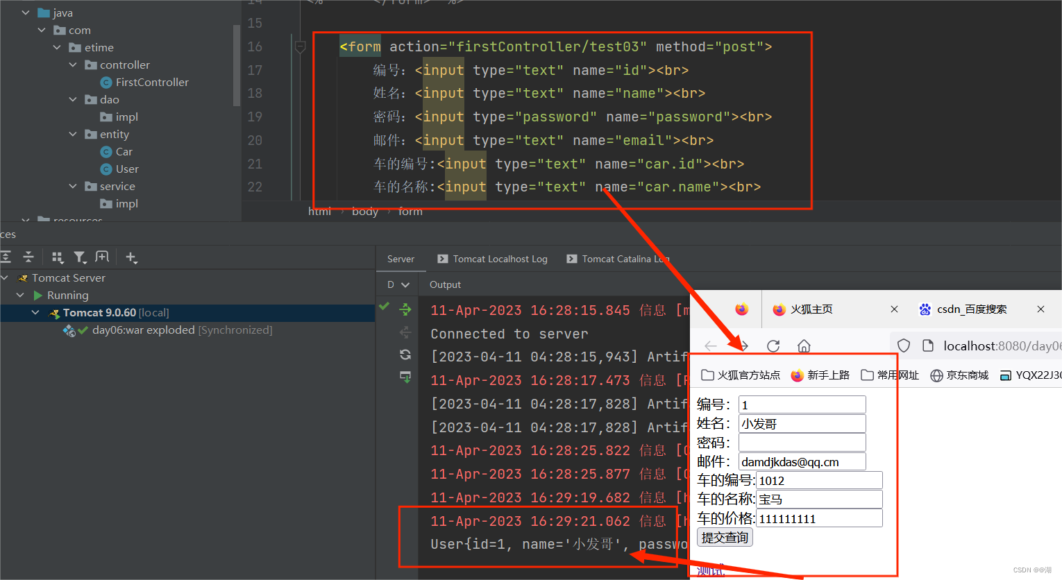The height and width of the screenshot is (580, 1062).
Task: Click project tree vertical scrollbar
Action: pyautogui.click(x=237, y=66)
